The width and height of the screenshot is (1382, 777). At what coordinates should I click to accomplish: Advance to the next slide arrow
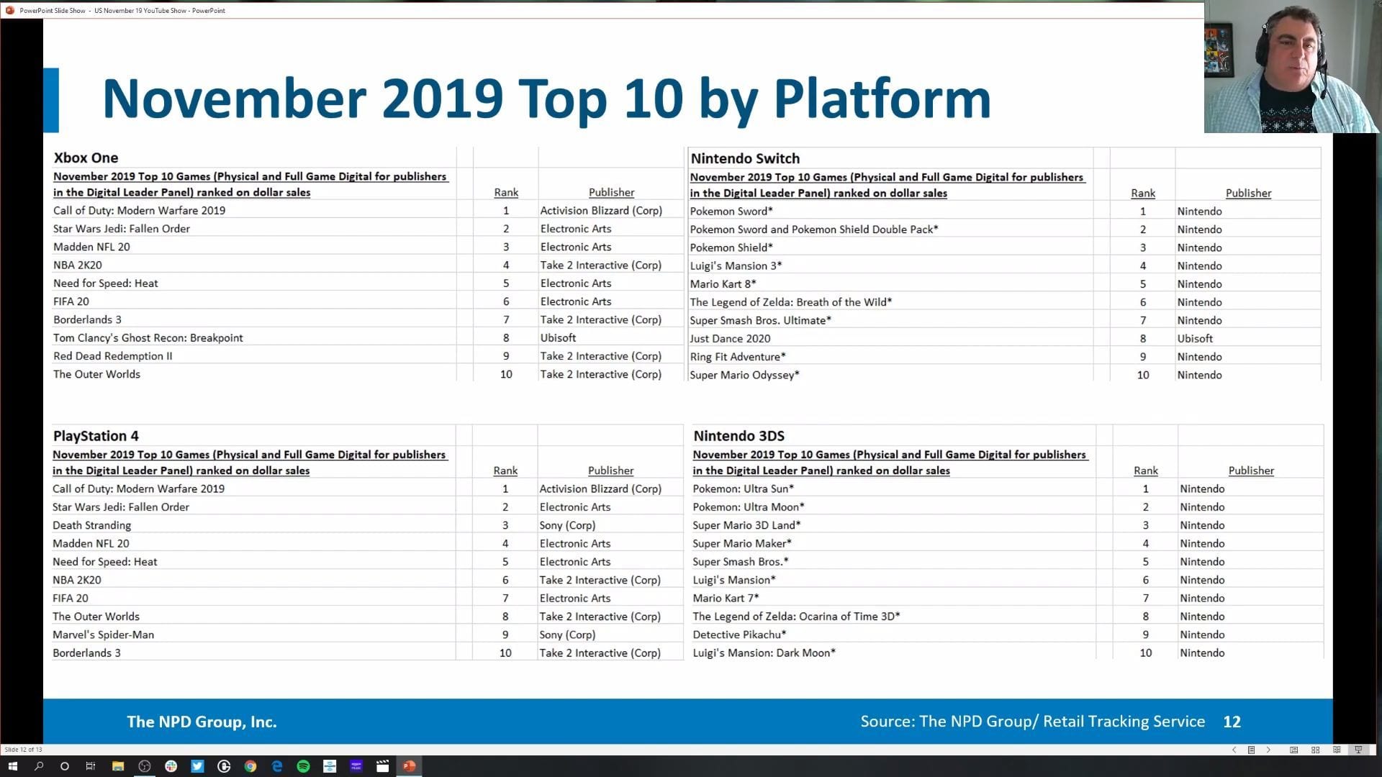pos(1268,750)
